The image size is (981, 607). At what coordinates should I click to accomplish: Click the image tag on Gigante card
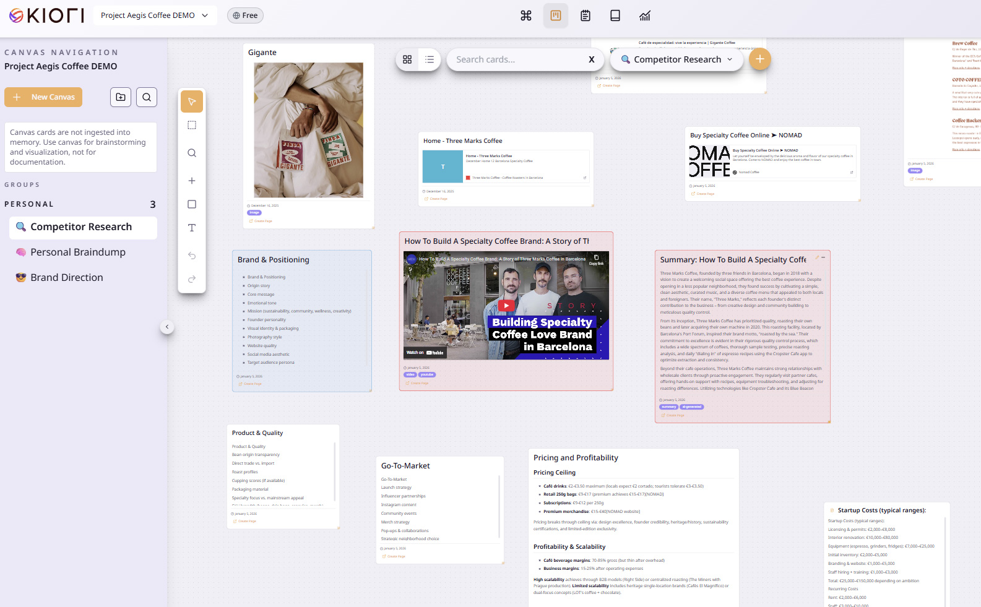pos(254,213)
